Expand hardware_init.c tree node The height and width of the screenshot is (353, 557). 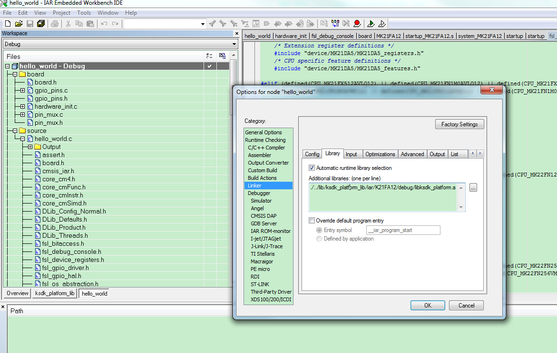[x=22, y=106]
